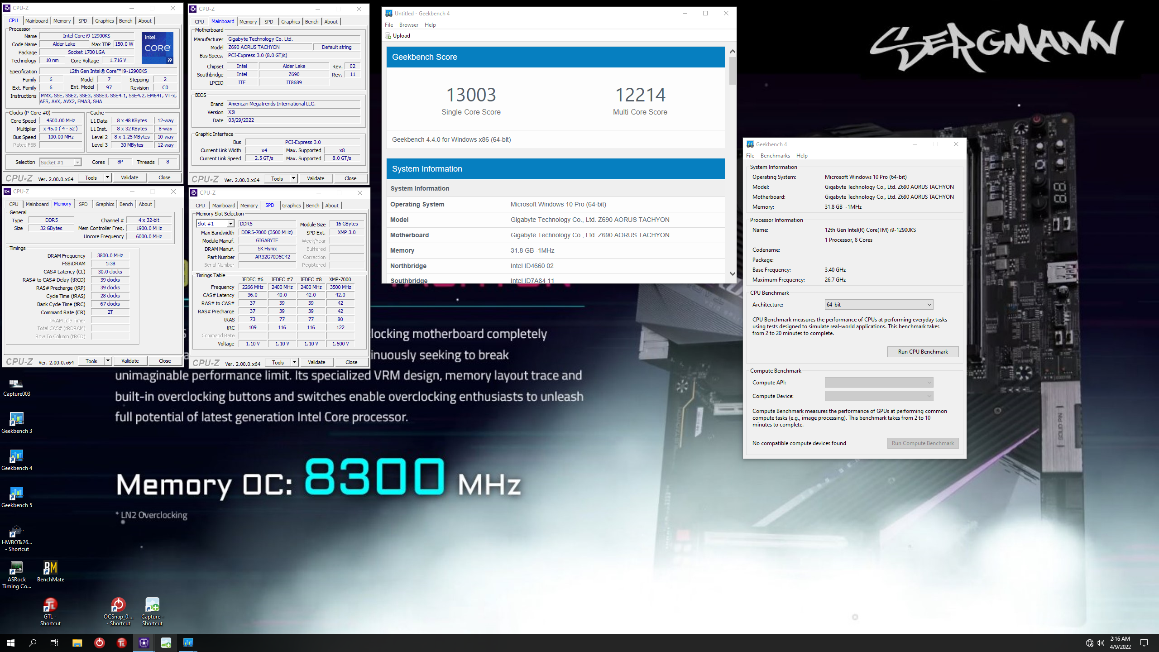Click red power icon on taskbar

pyautogui.click(x=99, y=643)
